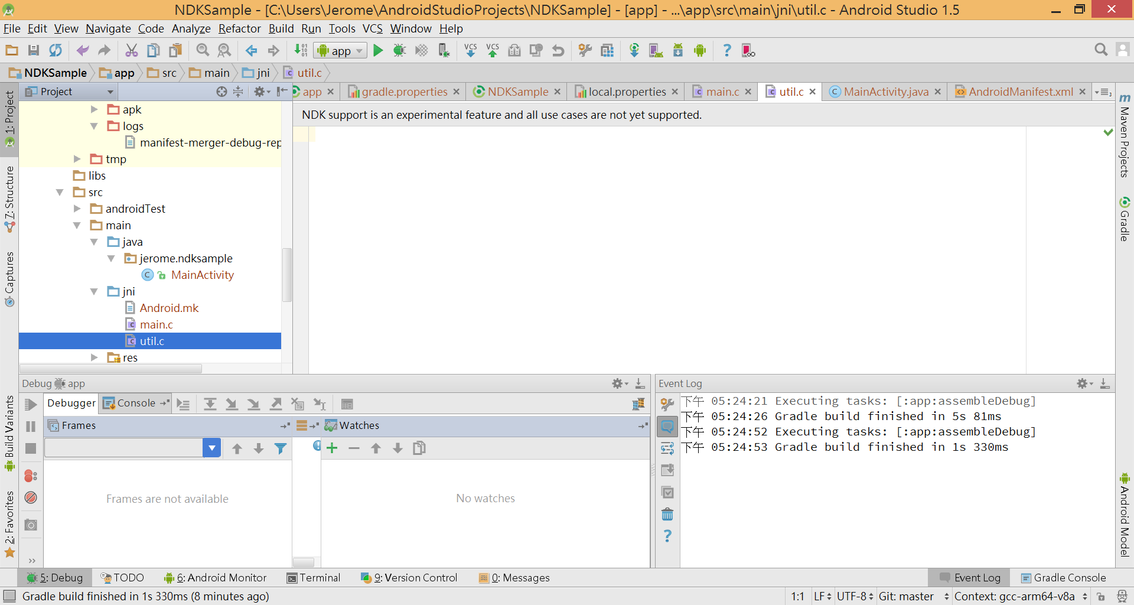Switch to the main.c editor tab
1134x605 pixels.
[x=722, y=92]
